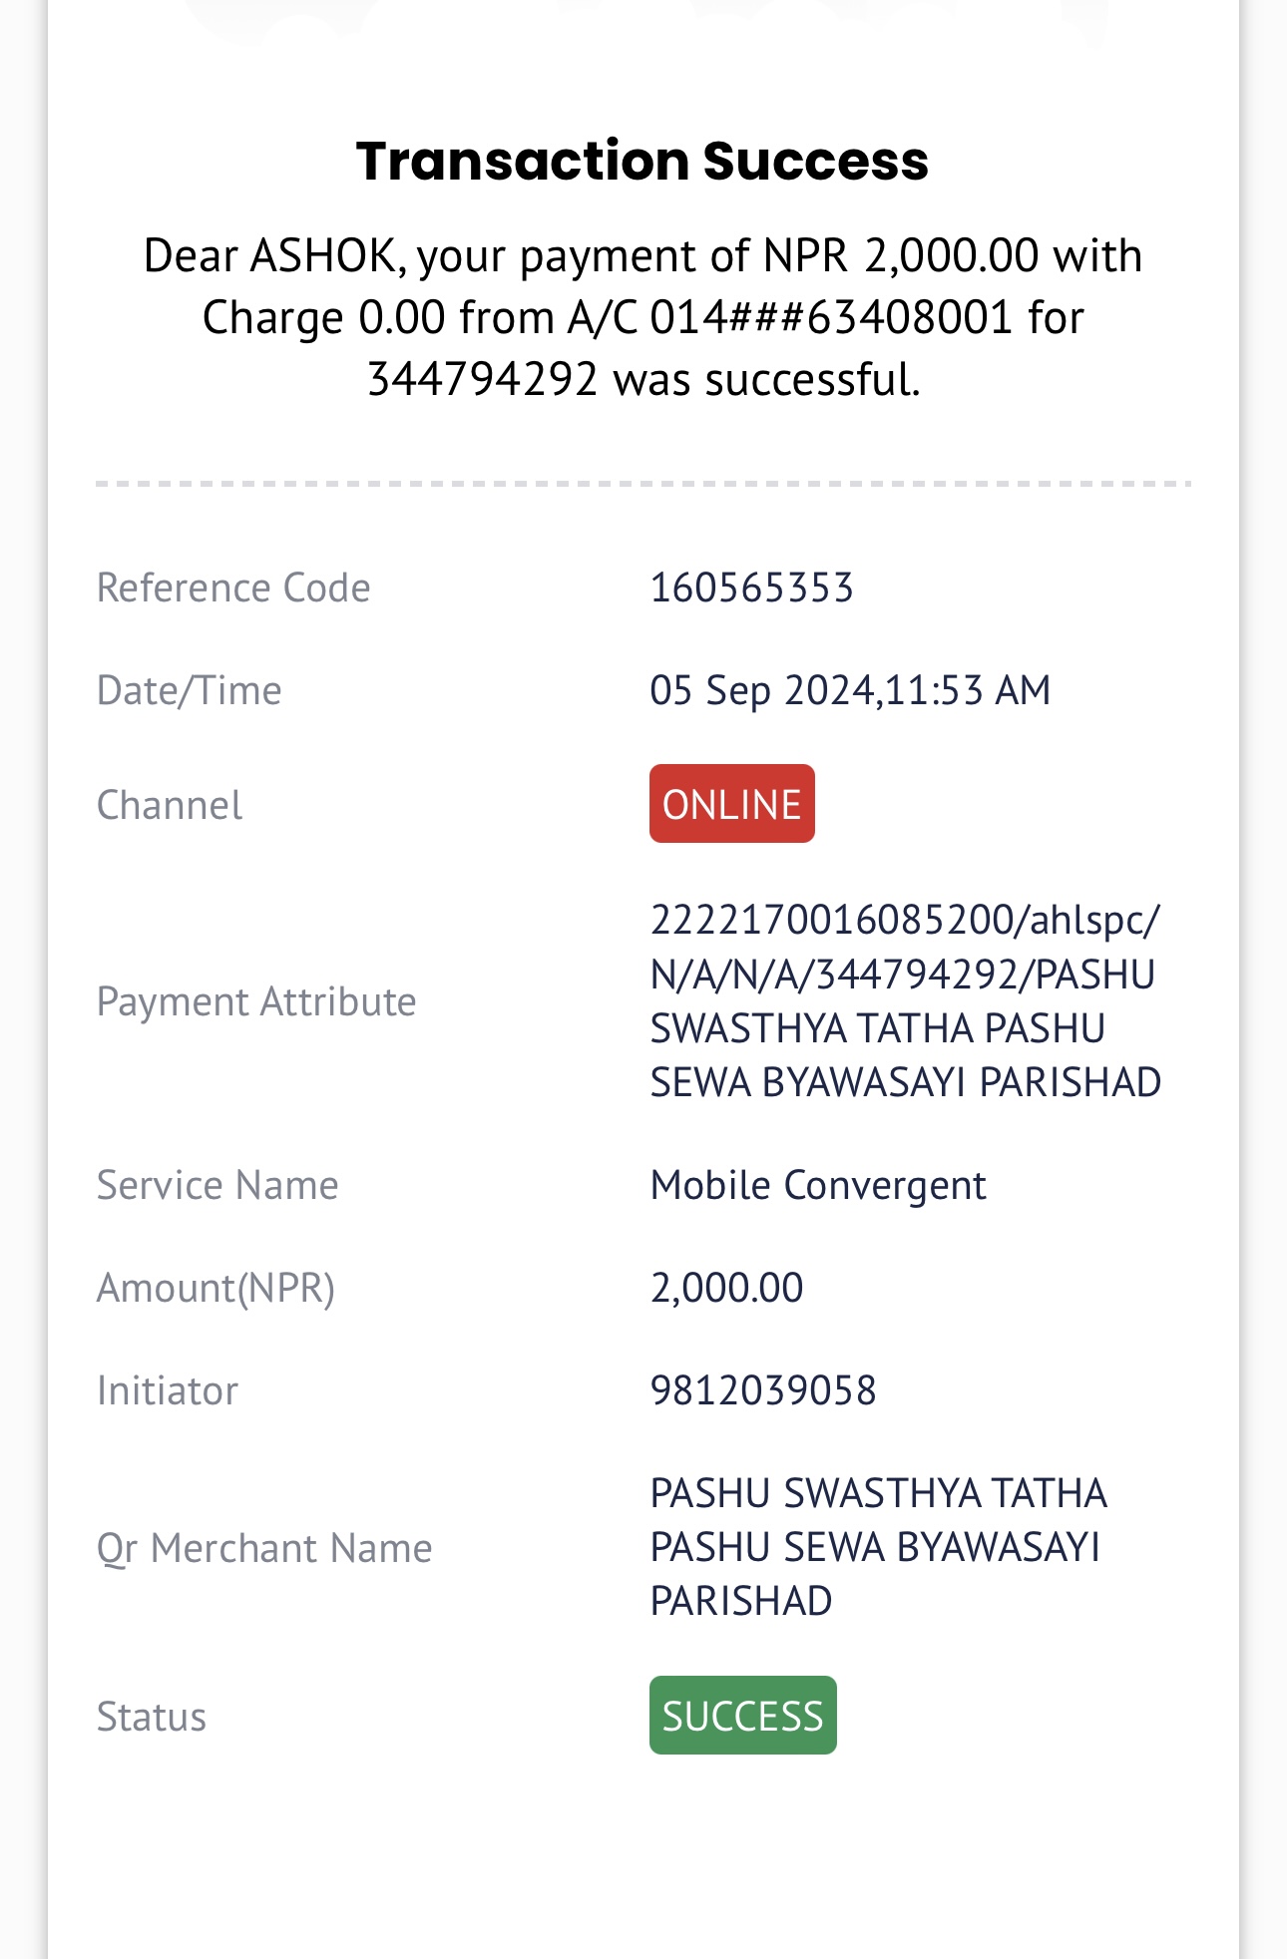Click the Payment Attribute value text
1287x1959 pixels.
pos(905,1000)
